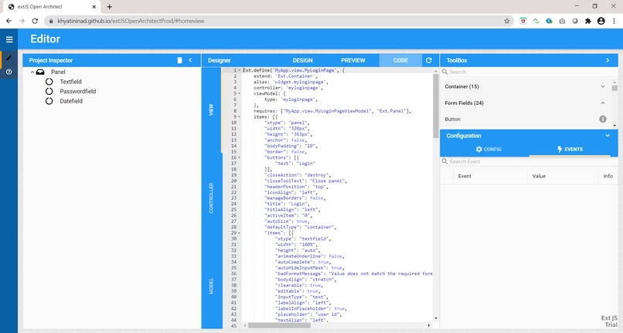Expand the Container (15) group
This screenshot has height=333, width=623.
pyautogui.click(x=603, y=86)
